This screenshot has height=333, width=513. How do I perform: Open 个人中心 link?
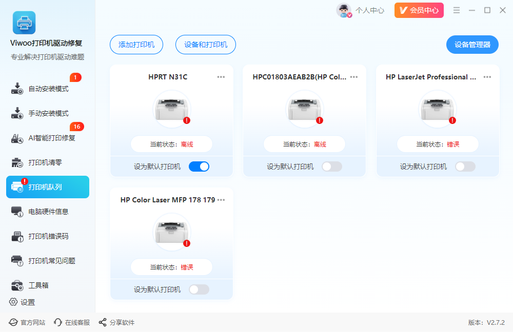tap(370, 10)
